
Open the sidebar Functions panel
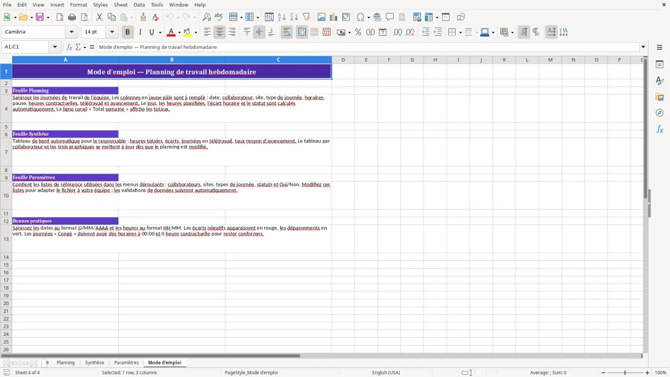pyautogui.click(x=659, y=129)
